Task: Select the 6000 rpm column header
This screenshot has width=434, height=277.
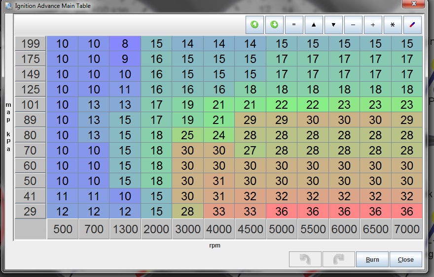Action: point(344,229)
